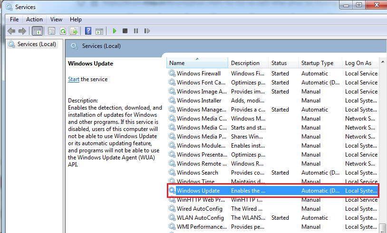Image resolution: width=387 pixels, height=233 pixels.
Task: Open the Properties toolbar icon
Action: [x=51, y=31]
